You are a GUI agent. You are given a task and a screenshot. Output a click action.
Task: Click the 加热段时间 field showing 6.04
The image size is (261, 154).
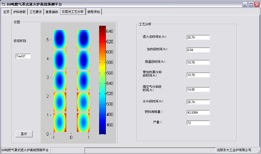pos(198,50)
